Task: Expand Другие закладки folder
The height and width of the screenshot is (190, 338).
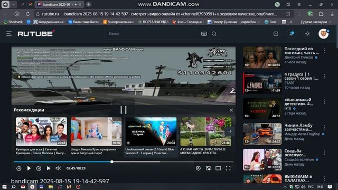Action: [316, 22]
